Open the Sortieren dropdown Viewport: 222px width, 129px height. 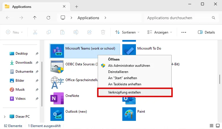(127, 32)
